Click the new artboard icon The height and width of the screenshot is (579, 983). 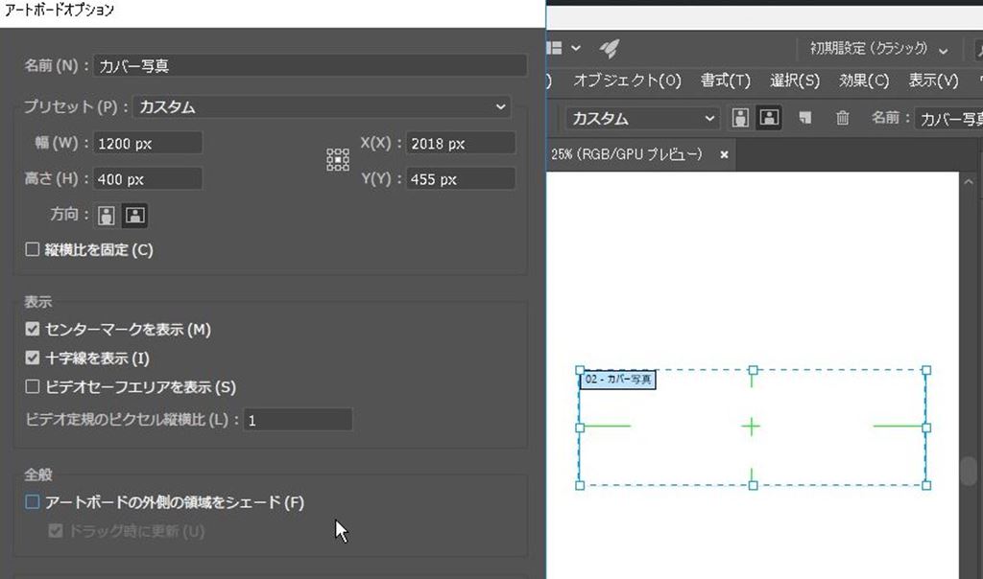point(806,118)
